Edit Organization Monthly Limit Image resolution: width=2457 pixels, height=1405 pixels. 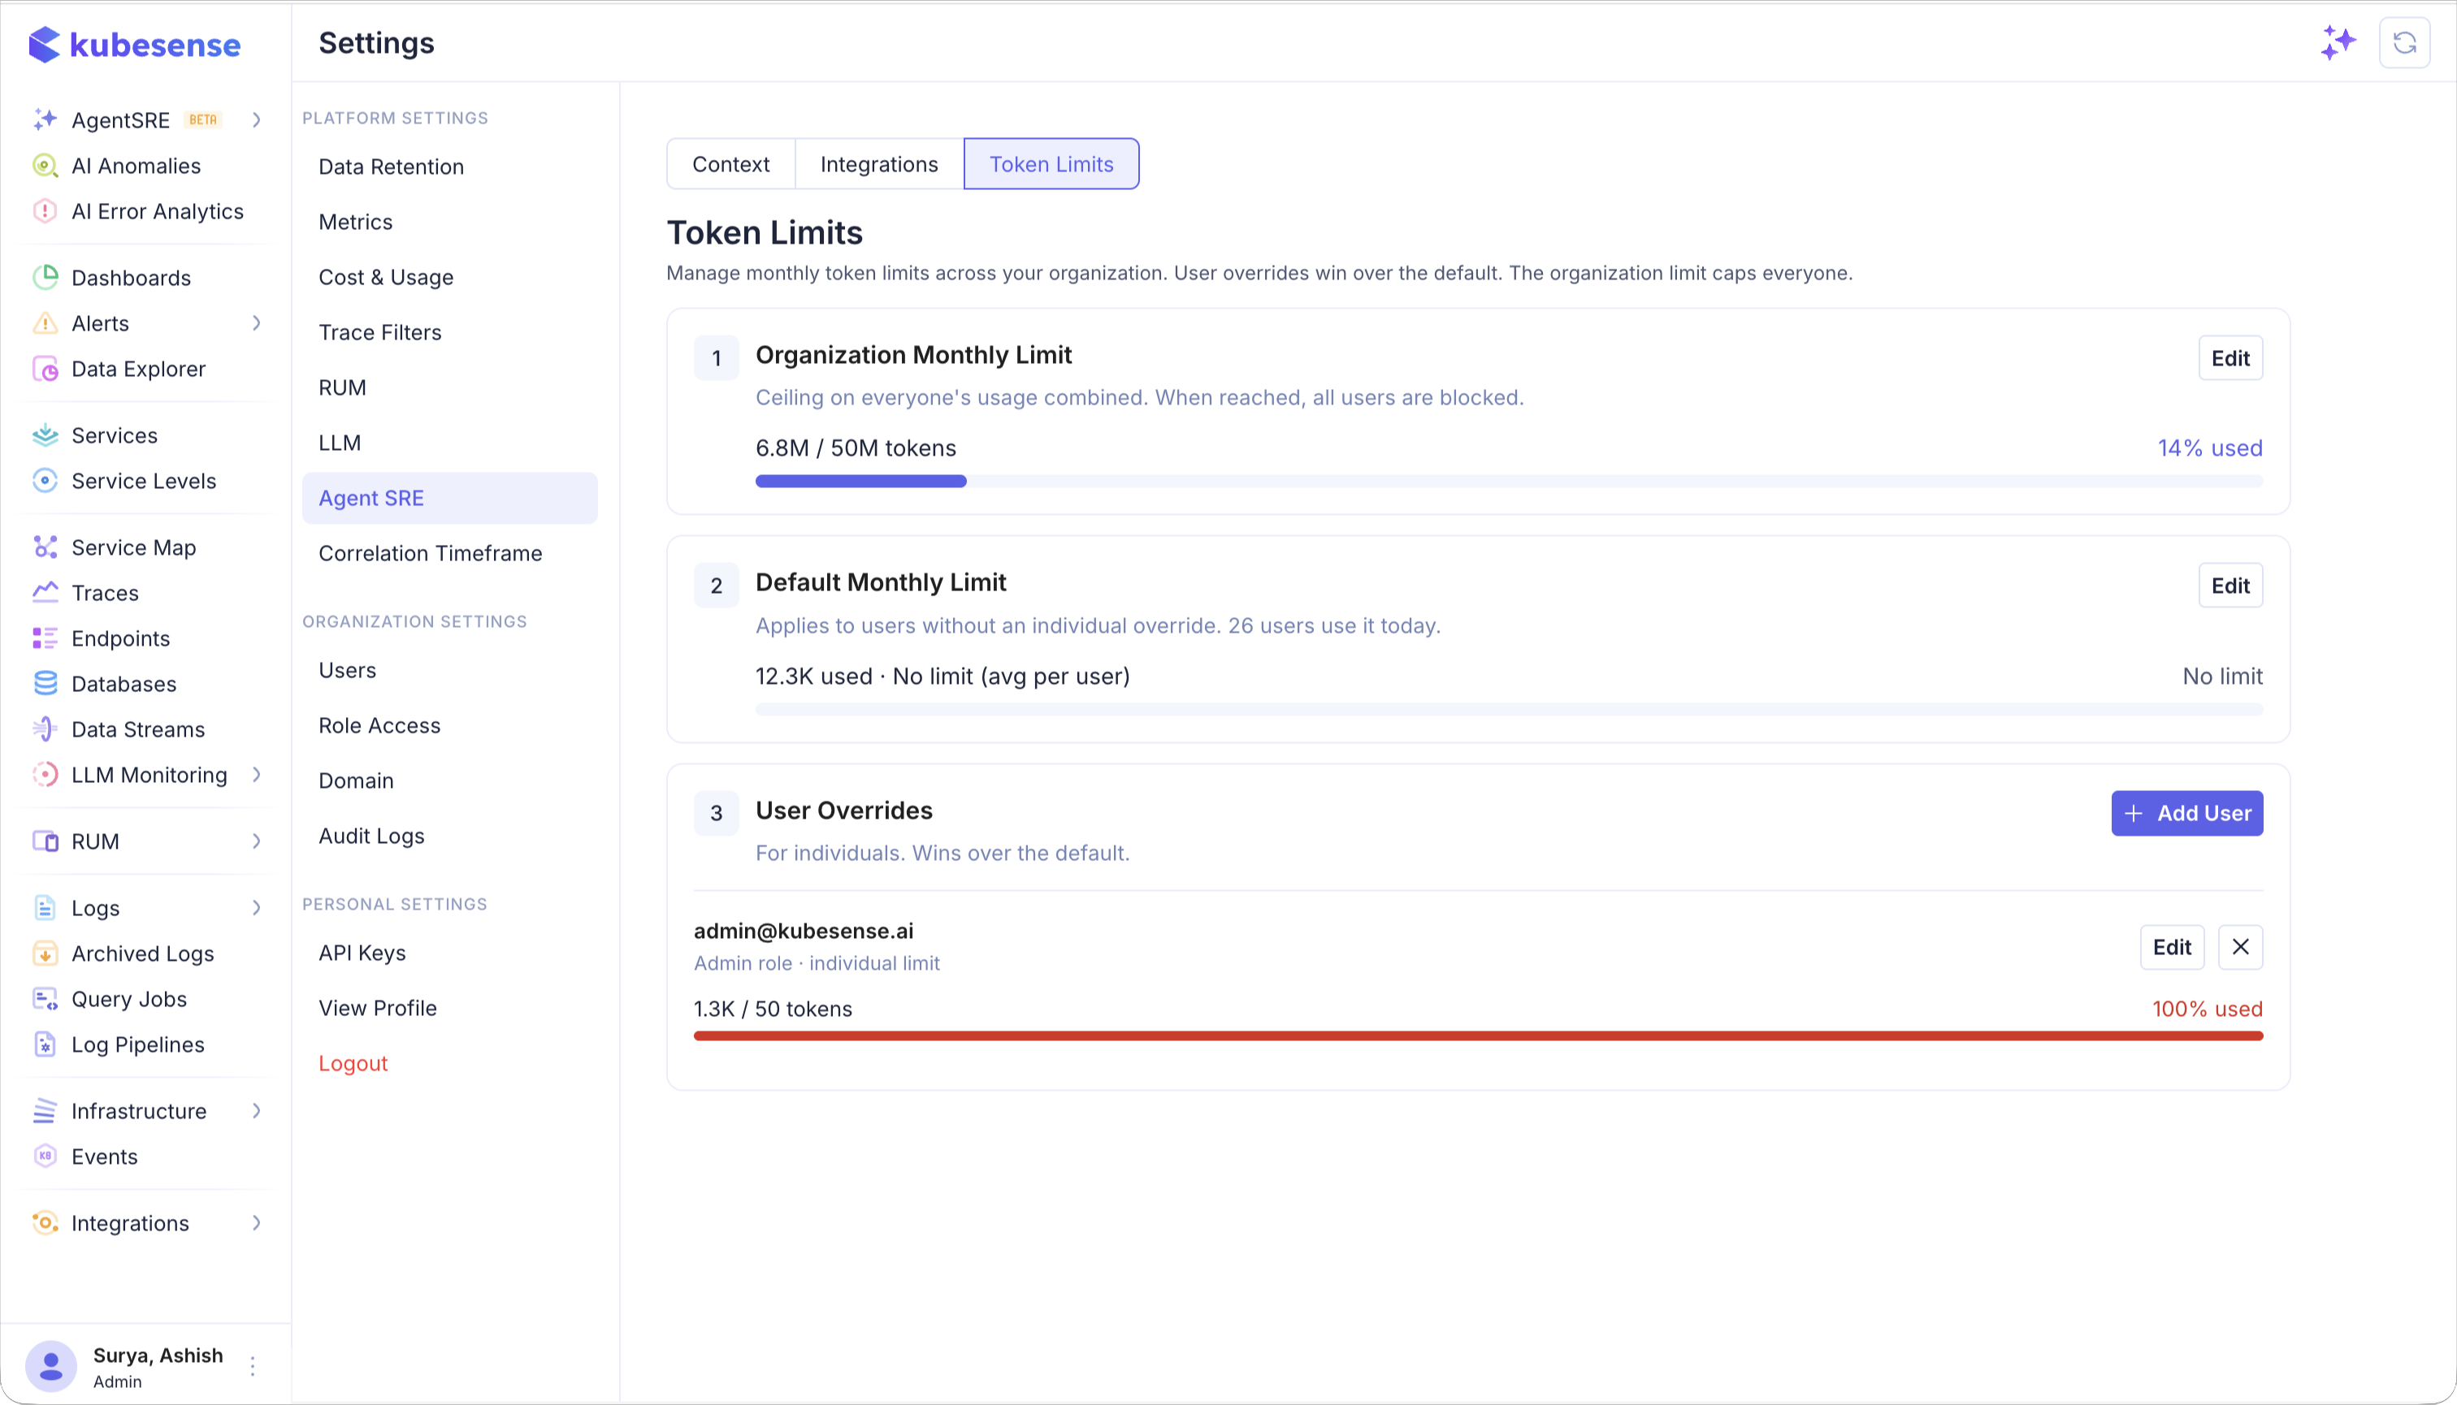[2230, 358]
